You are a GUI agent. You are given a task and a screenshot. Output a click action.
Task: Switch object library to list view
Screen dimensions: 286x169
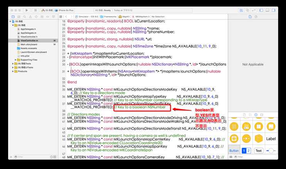[231, 157]
